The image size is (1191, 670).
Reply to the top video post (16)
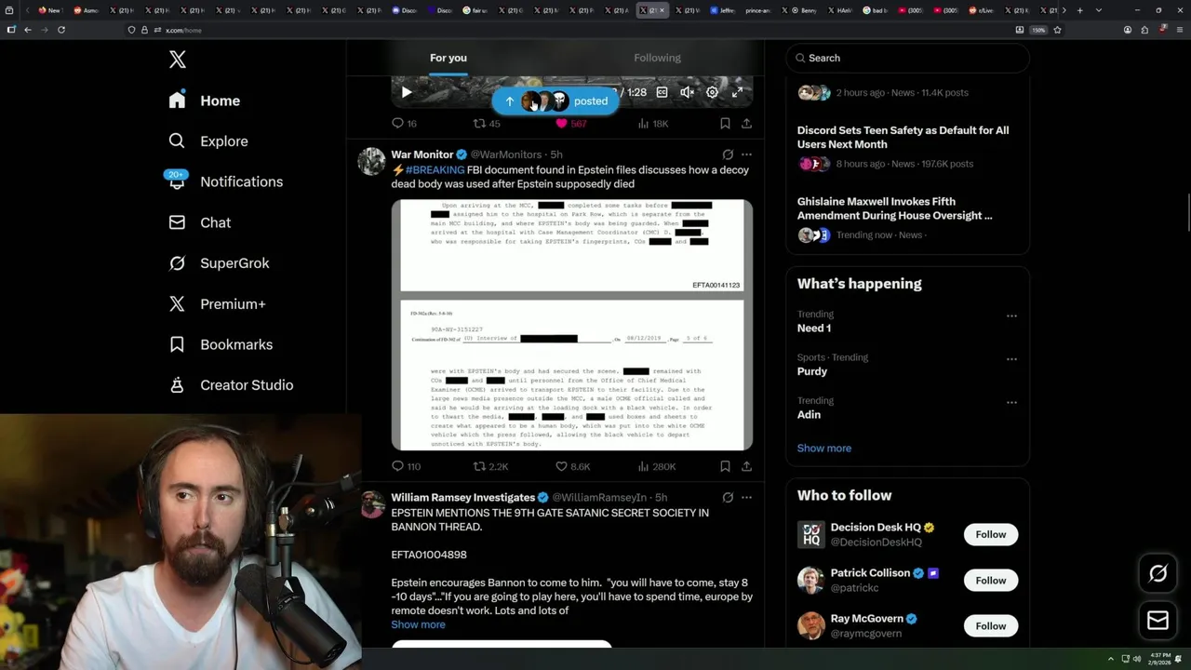[404, 124]
